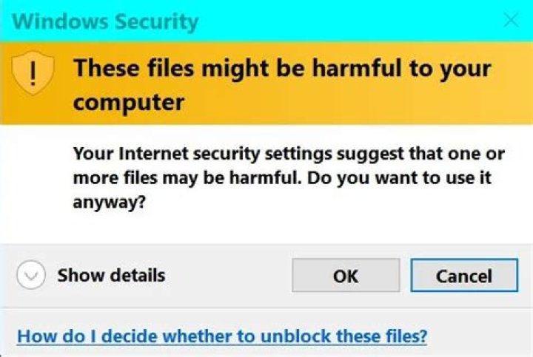533x357 pixels.
Task: Click the 'Show details' text label
Action: tap(112, 275)
